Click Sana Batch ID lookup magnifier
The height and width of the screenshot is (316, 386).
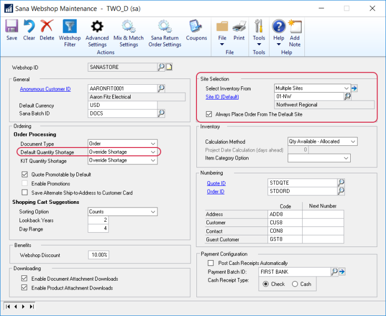pyautogui.click(x=161, y=113)
